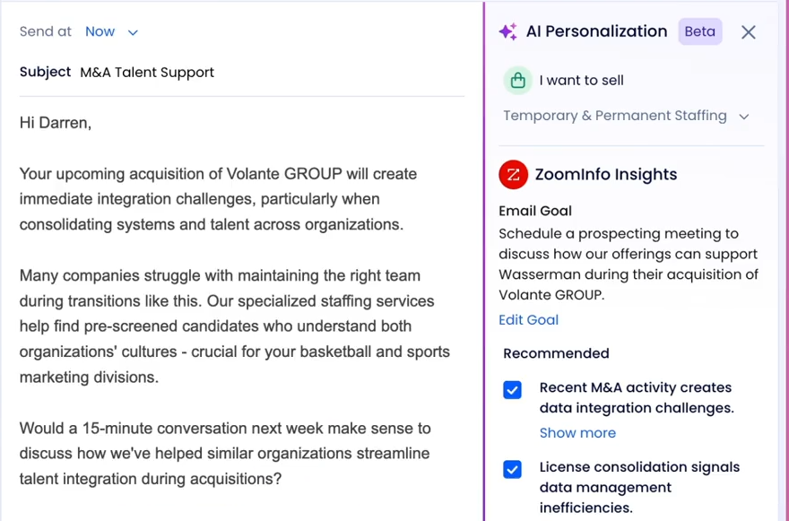Screen dimensions: 789x521
Task: Expand Temporary & Permanent Staffing dropdown
Action: coord(627,116)
